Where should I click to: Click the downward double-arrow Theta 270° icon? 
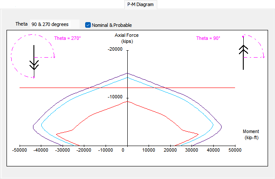[x=34, y=63]
